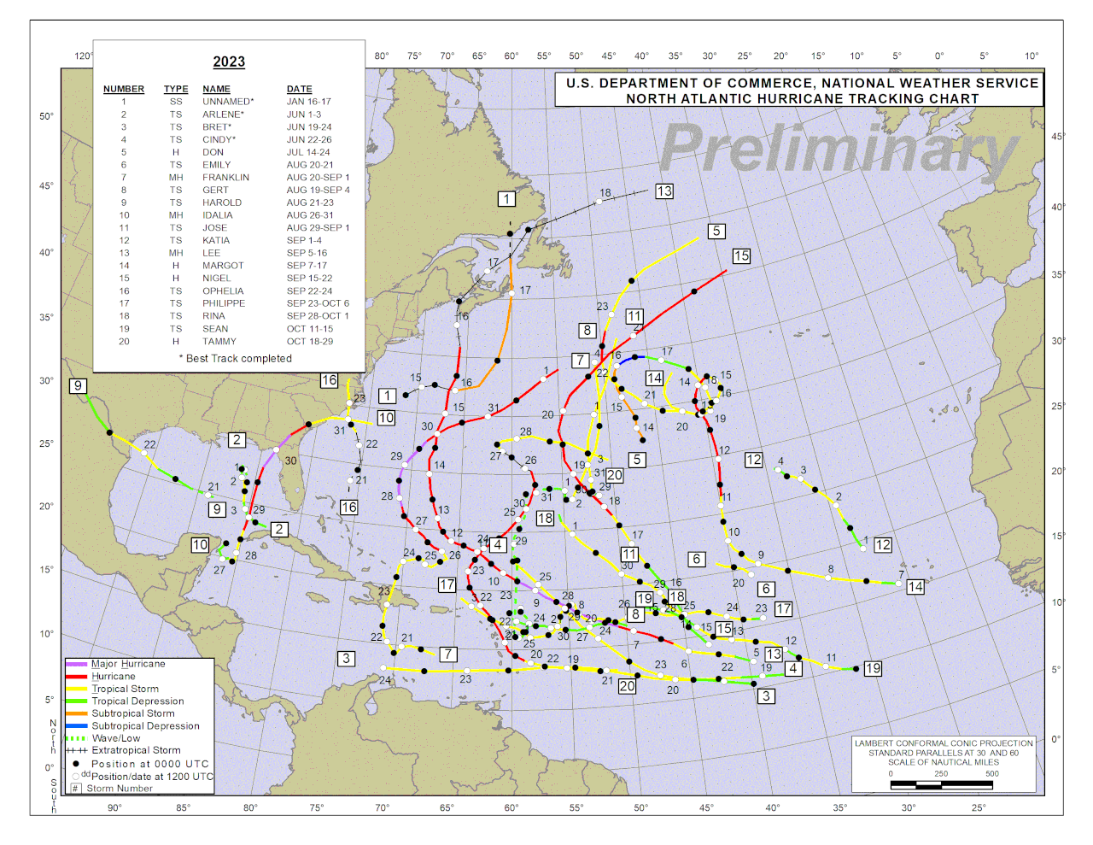Click the storm 1 box over Newfoundland
Screen dimensions: 1093x845
tap(506, 199)
